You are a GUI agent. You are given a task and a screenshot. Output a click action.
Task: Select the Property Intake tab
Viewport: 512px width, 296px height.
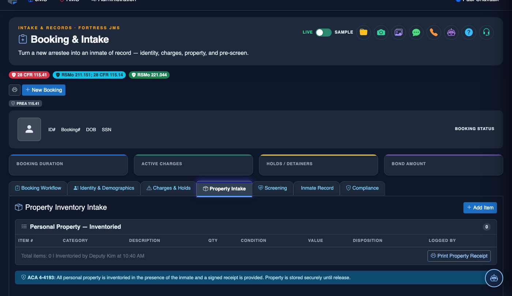(224, 189)
